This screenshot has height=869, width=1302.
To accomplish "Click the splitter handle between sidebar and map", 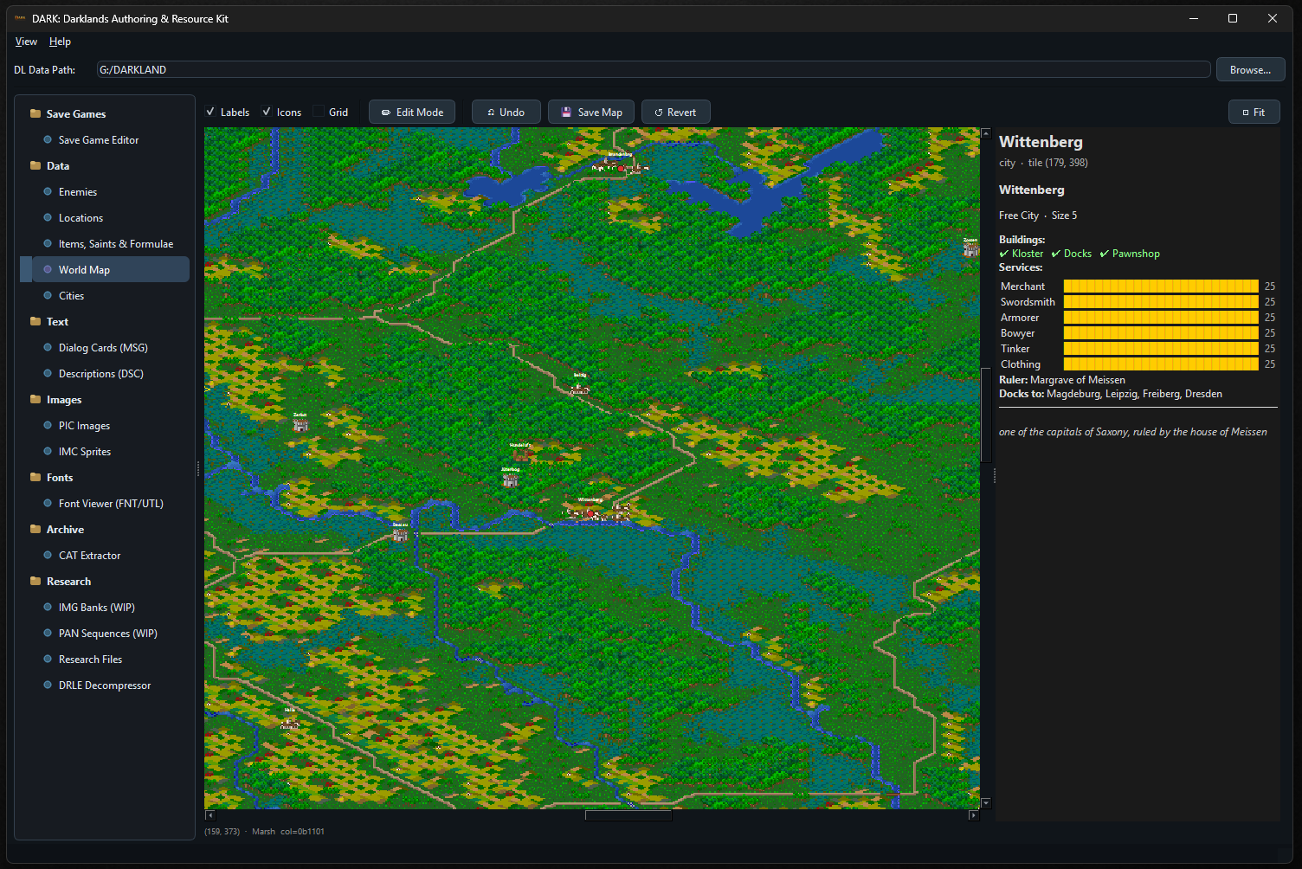I will tap(198, 469).
